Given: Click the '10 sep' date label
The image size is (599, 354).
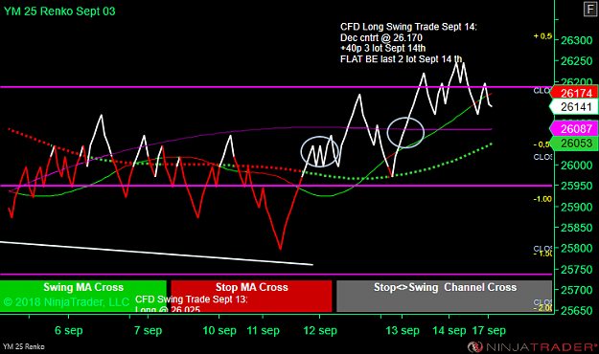Looking at the screenshot, I should (219, 330).
